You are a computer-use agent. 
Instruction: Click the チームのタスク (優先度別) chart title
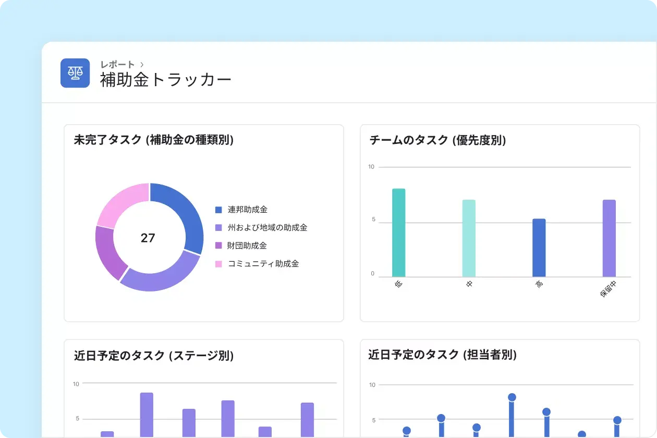[438, 140]
